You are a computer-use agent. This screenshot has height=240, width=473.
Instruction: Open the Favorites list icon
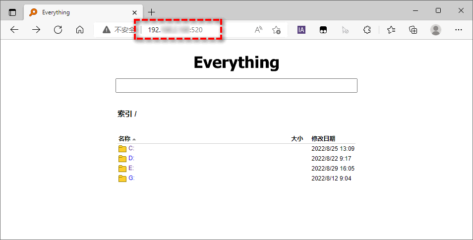(x=391, y=30)
